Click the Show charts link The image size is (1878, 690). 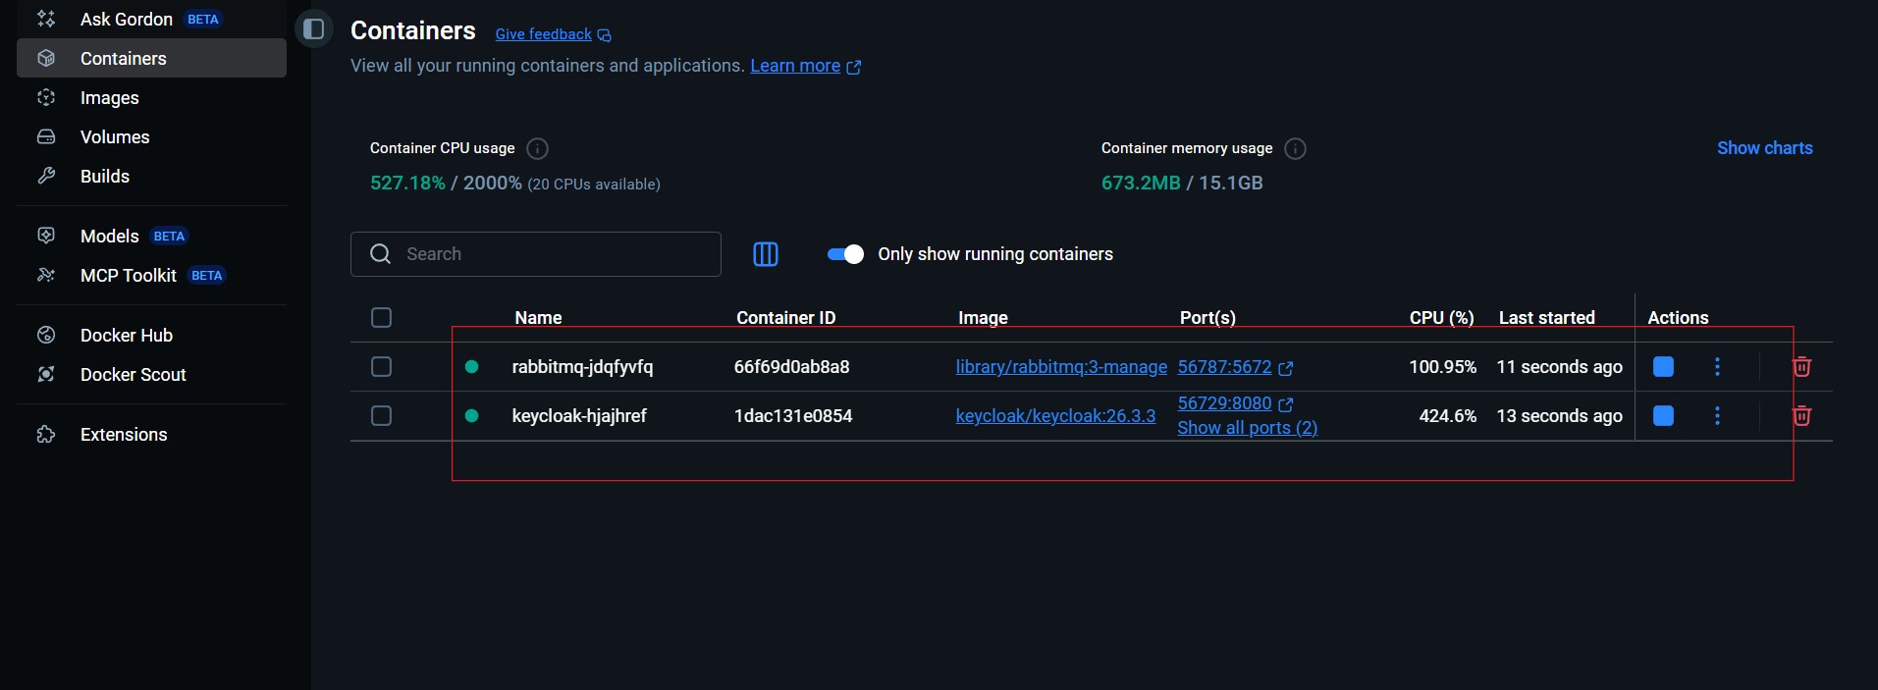[1764, 148]
